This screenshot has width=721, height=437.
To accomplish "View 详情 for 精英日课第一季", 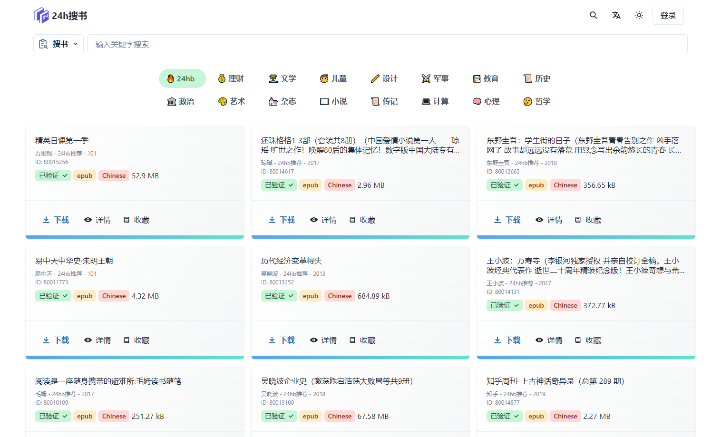I will 97,220.
